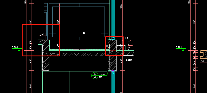This screenshot has height=93, width=207.
Task: Pick the horizontal 150 dimension under orange section
Action: tap(202, 61)
